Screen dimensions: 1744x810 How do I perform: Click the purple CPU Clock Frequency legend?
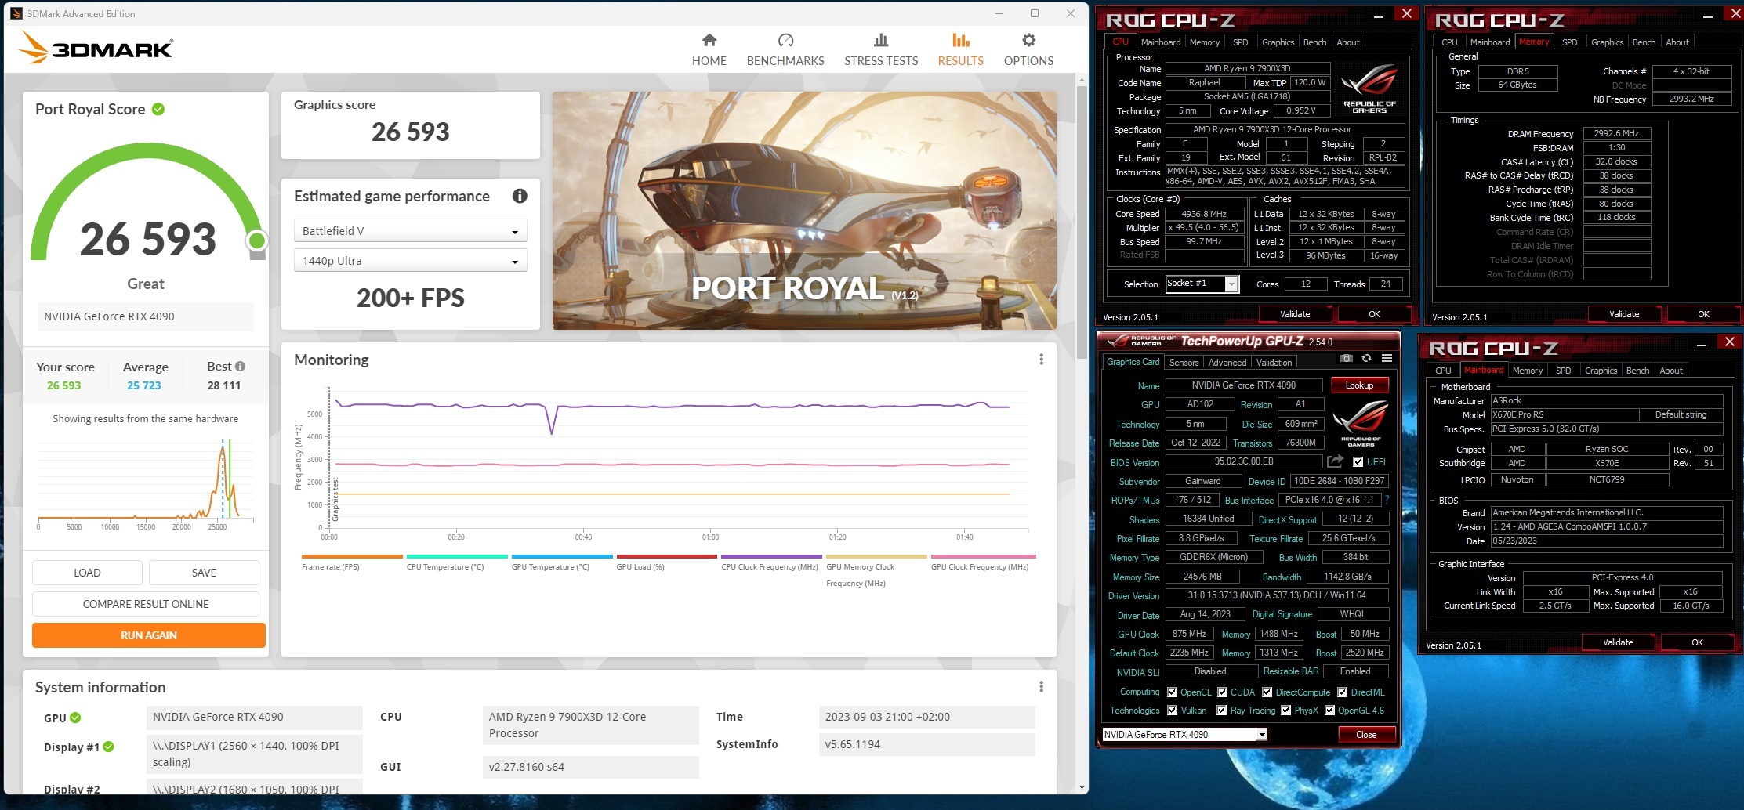coord(770,562)
